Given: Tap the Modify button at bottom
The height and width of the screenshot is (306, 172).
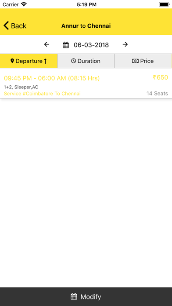Looking at the screenshot, I should pos(86,297).
